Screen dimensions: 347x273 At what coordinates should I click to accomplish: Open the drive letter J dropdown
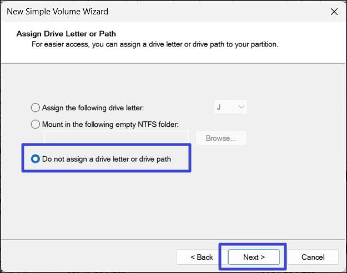click(230, 107)
